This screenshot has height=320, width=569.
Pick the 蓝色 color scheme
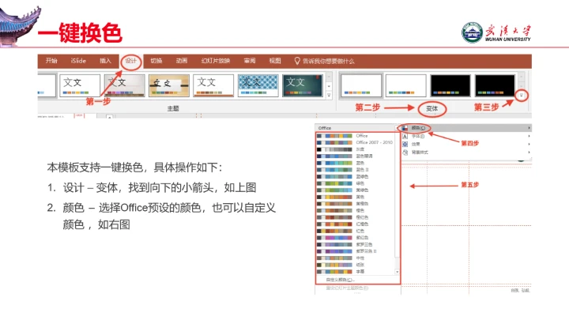355,163
